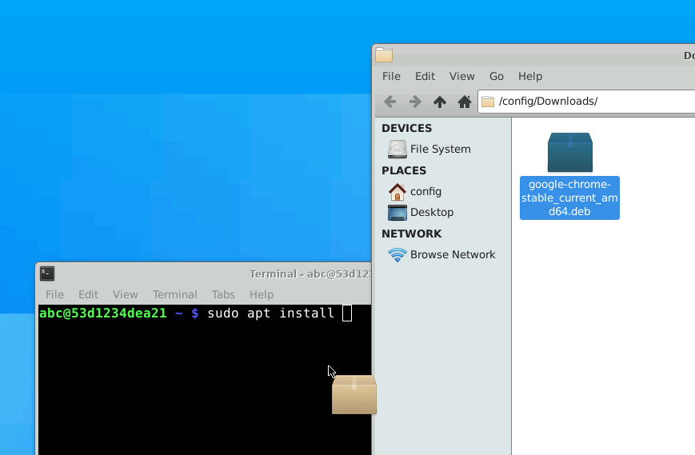Open Terminal Help menu
The height and width of the screenshot is (455, 695).
[x=261, y=294]
